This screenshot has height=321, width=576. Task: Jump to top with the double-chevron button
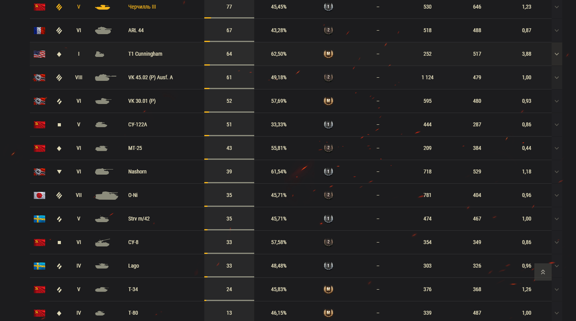[x=543, y=272]
